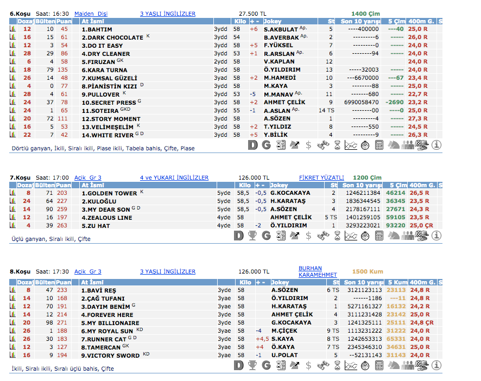Image resolution: width=481 pixels, height=381 pixels.
Task: Open the 4 ve YUKARI İNGİLİZLER link
Action: point(174,177)
